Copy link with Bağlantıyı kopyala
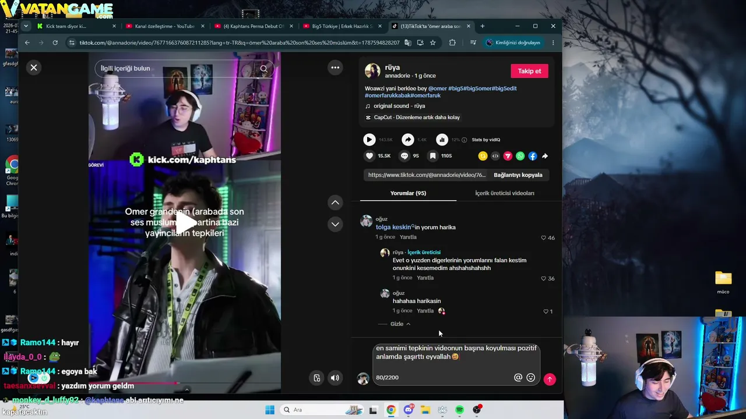 (518, 175)
